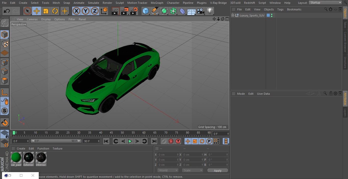
Task: Open Edit Render Settings
Action: coord(134,11)
